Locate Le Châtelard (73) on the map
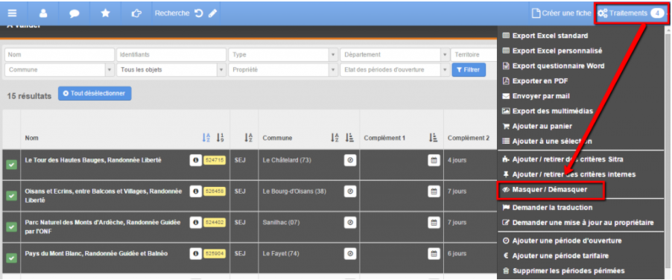 coord(351,160)
